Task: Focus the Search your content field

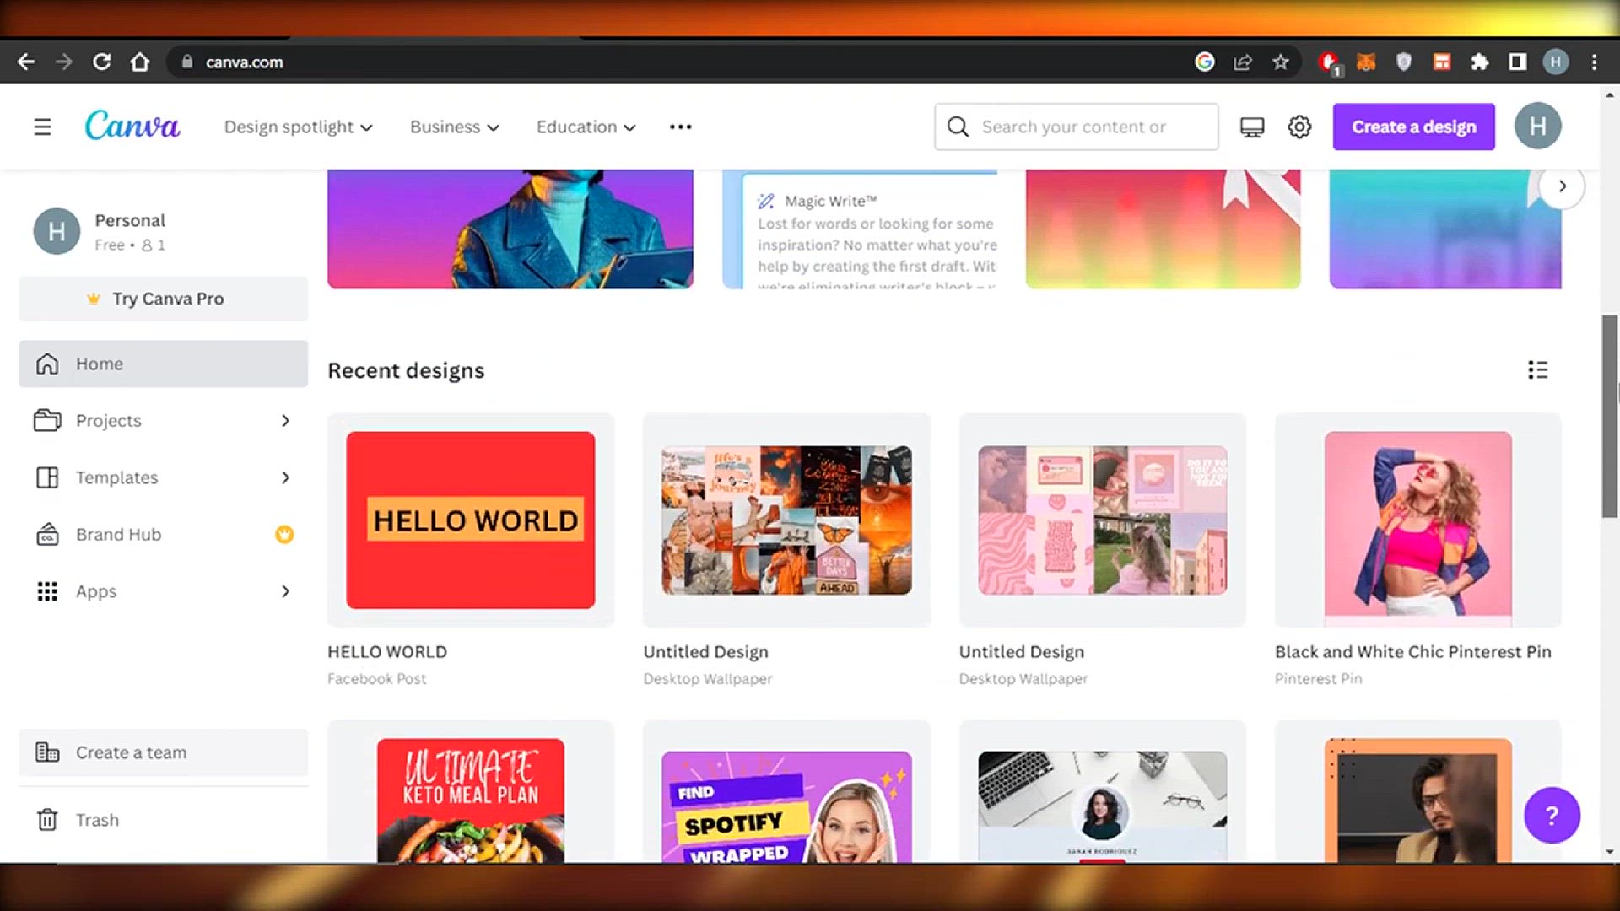Action: click(x=1076, y=127)
